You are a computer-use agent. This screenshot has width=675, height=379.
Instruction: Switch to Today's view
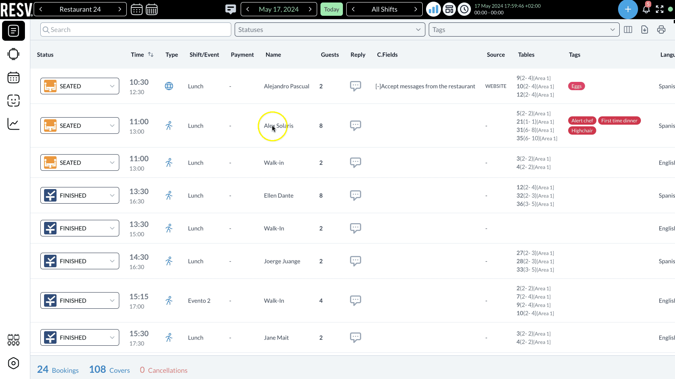[331, 9]
